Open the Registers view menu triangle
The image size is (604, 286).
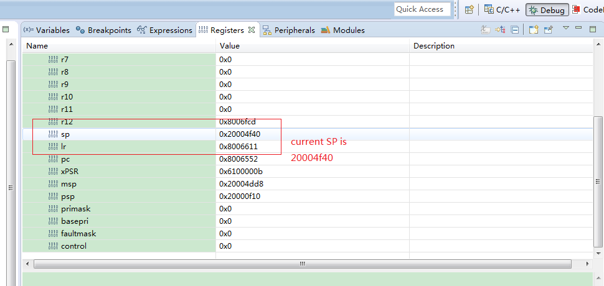coord(566,28)
